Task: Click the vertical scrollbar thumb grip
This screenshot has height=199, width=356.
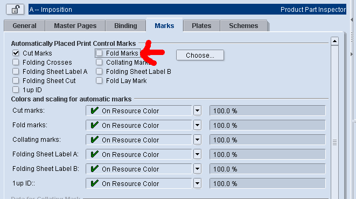Action: tap(334, 142)
